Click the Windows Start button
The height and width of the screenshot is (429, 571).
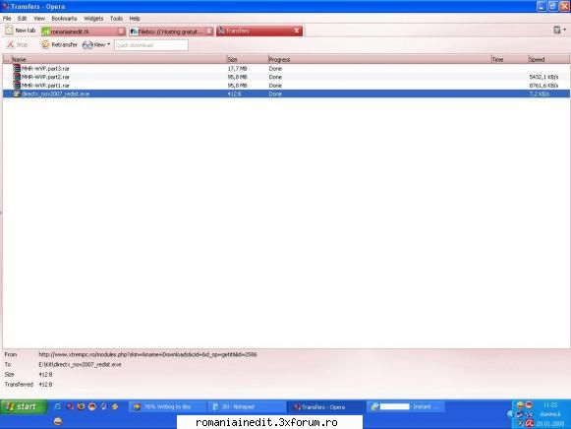24,406
